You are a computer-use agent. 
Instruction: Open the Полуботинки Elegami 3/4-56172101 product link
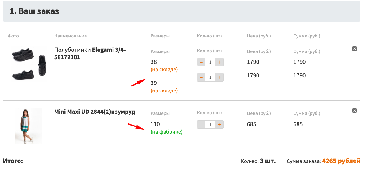90,53
